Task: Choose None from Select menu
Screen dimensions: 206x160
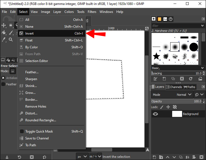Action: coord(52,27)
